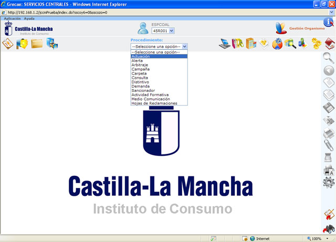Select the Sancionador option

(x=159, y=90)
